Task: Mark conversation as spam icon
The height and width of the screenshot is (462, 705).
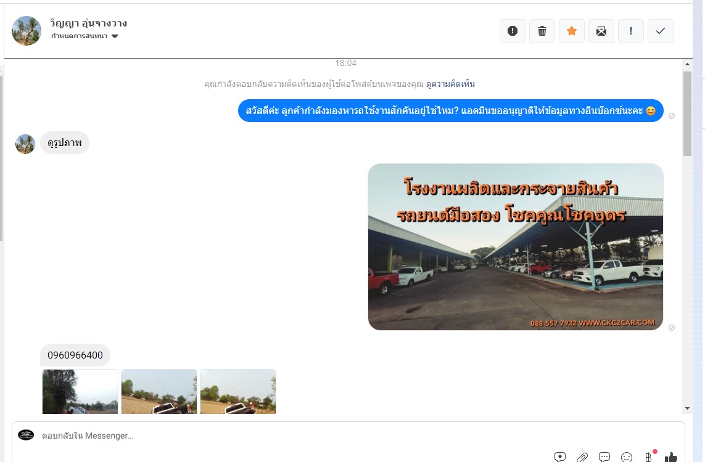Action: (513, 31)
